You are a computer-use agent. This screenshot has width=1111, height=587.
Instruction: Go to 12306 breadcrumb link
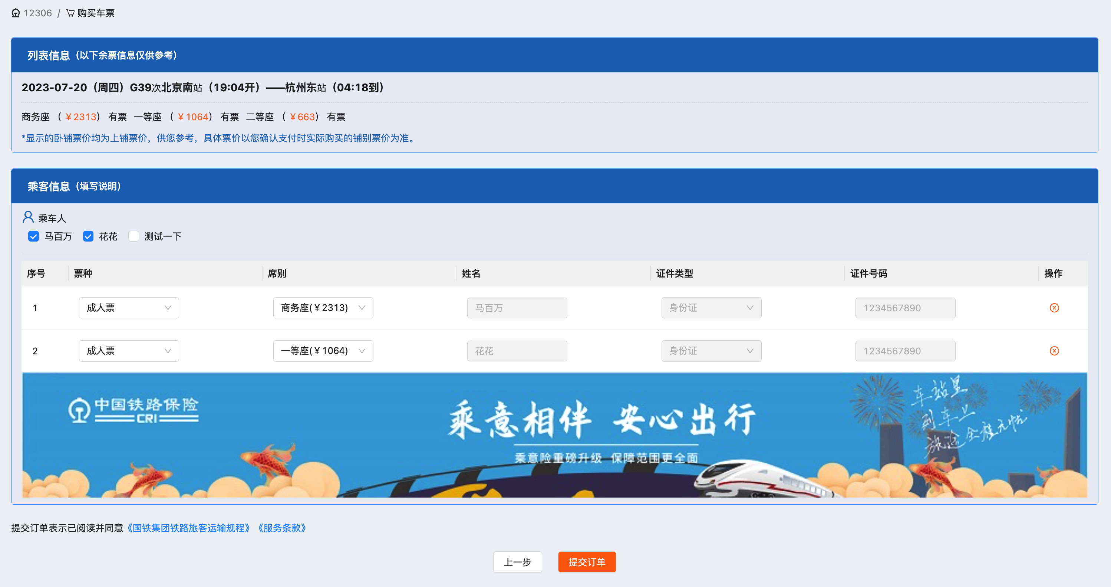(37, 13)
